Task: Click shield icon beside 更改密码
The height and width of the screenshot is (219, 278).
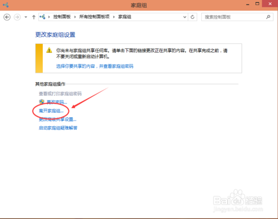Action: tap(42, 102)
